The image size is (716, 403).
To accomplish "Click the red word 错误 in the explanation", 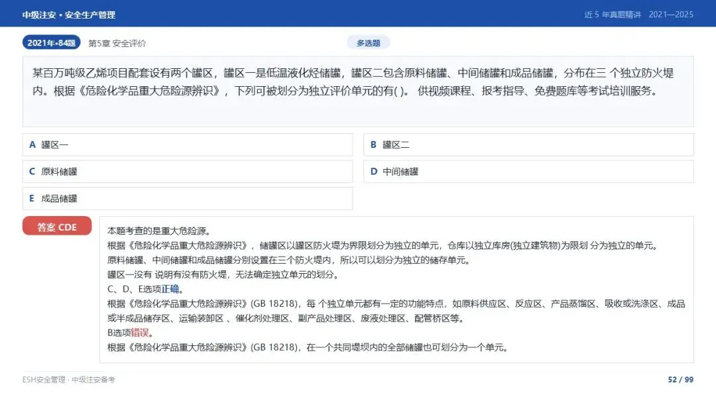I will click(140, 333).
